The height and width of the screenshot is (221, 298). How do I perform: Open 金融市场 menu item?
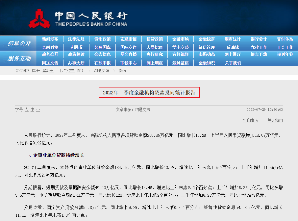pyautogui.click(x=180, y=39)
